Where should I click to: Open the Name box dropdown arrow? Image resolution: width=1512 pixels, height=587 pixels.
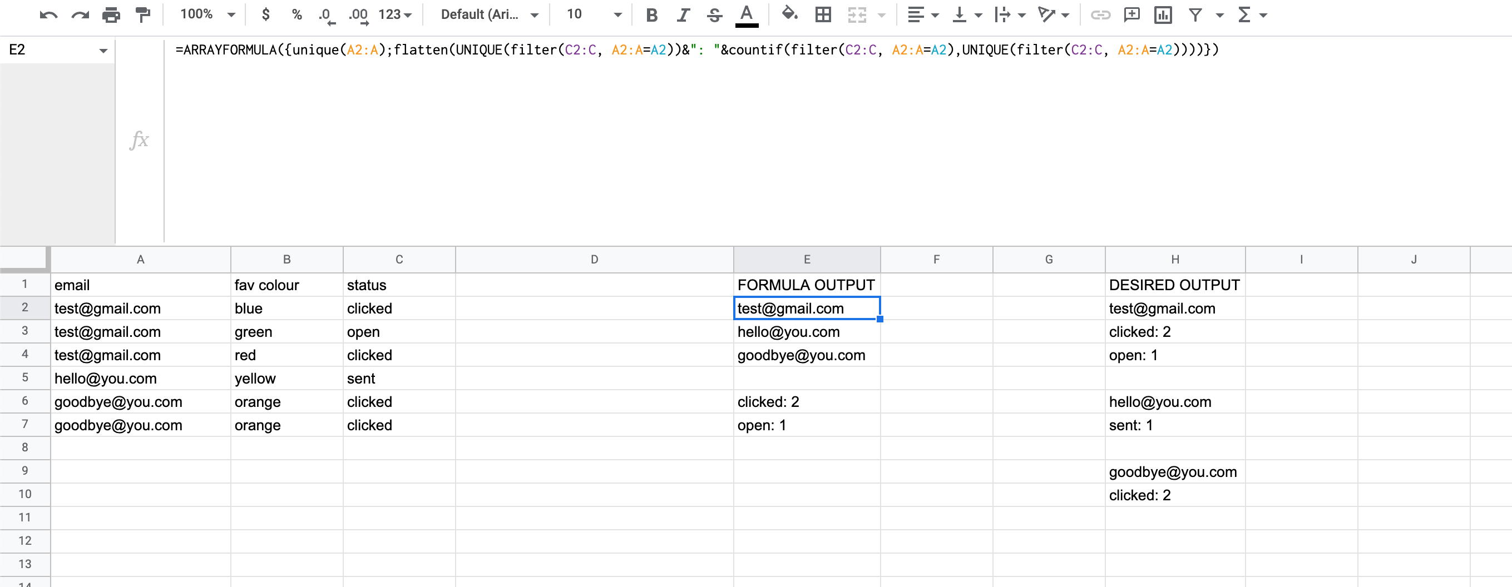coord(103,51)
